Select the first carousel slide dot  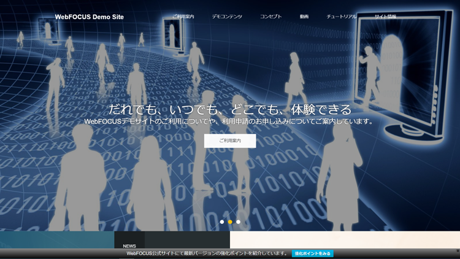click(222, 222)
